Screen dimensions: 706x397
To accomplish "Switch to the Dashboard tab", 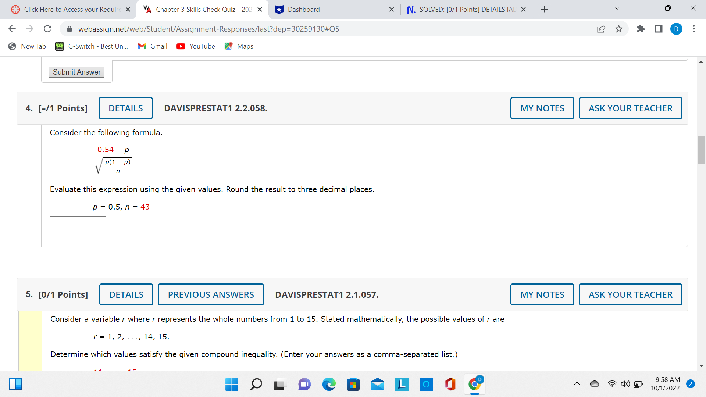I will [x=324, y=9].
